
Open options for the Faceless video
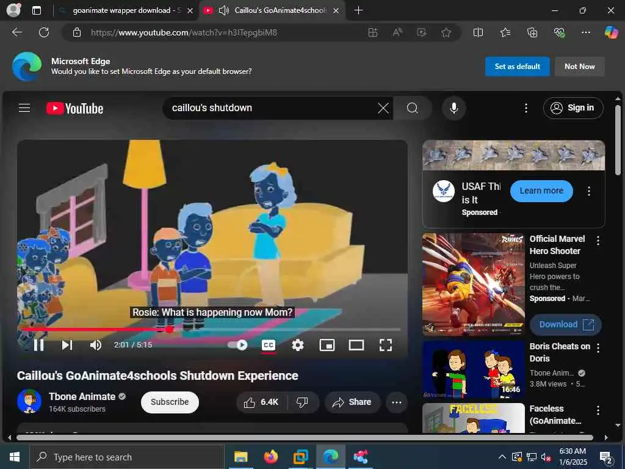coord(598,410)
